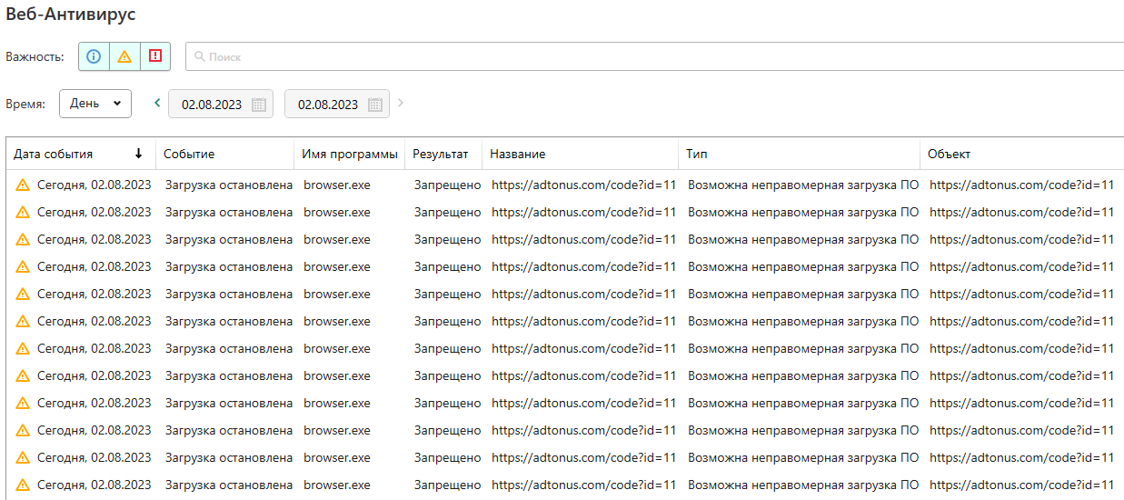Click the warning icon in last event row
Viewport: 1124px width, 500px height.
pyautogui.click(x=23, y=485)
